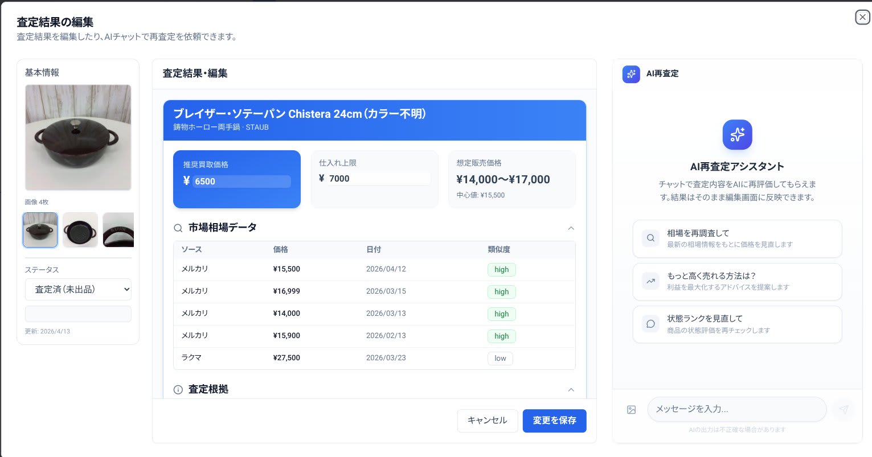Click the send message paper plane icon
The width and height of the screenshot is (872, 457).
(844, 409)
